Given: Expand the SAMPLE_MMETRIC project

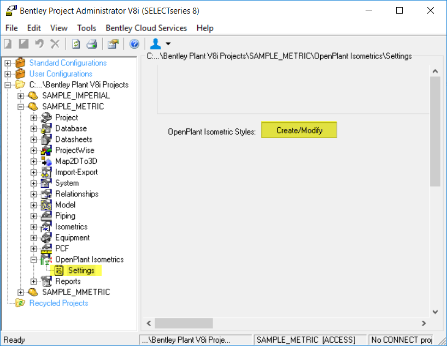Looking at the screenshot, I should (x=21, y=293).
